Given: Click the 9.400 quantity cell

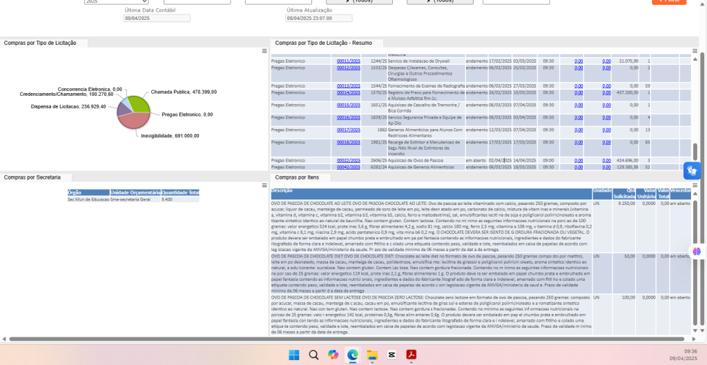Looking at the screenshot, I should pyautogui.click(x=180, y=199).
